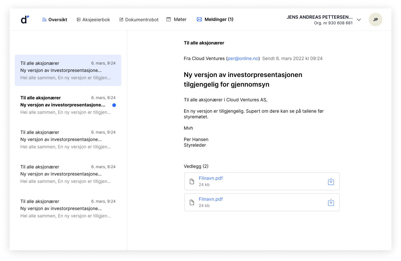The image size is (401, 261).
Task: Click the file icon of first attachment
Action: click(192, 181)
